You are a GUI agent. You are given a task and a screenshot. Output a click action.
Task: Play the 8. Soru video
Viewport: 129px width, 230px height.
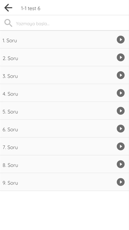click(x=120, y=164)
